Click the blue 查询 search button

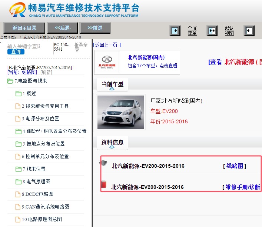click(16, 51)
